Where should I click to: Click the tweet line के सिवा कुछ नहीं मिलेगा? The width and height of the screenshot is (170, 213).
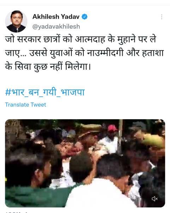pos(48,67)
